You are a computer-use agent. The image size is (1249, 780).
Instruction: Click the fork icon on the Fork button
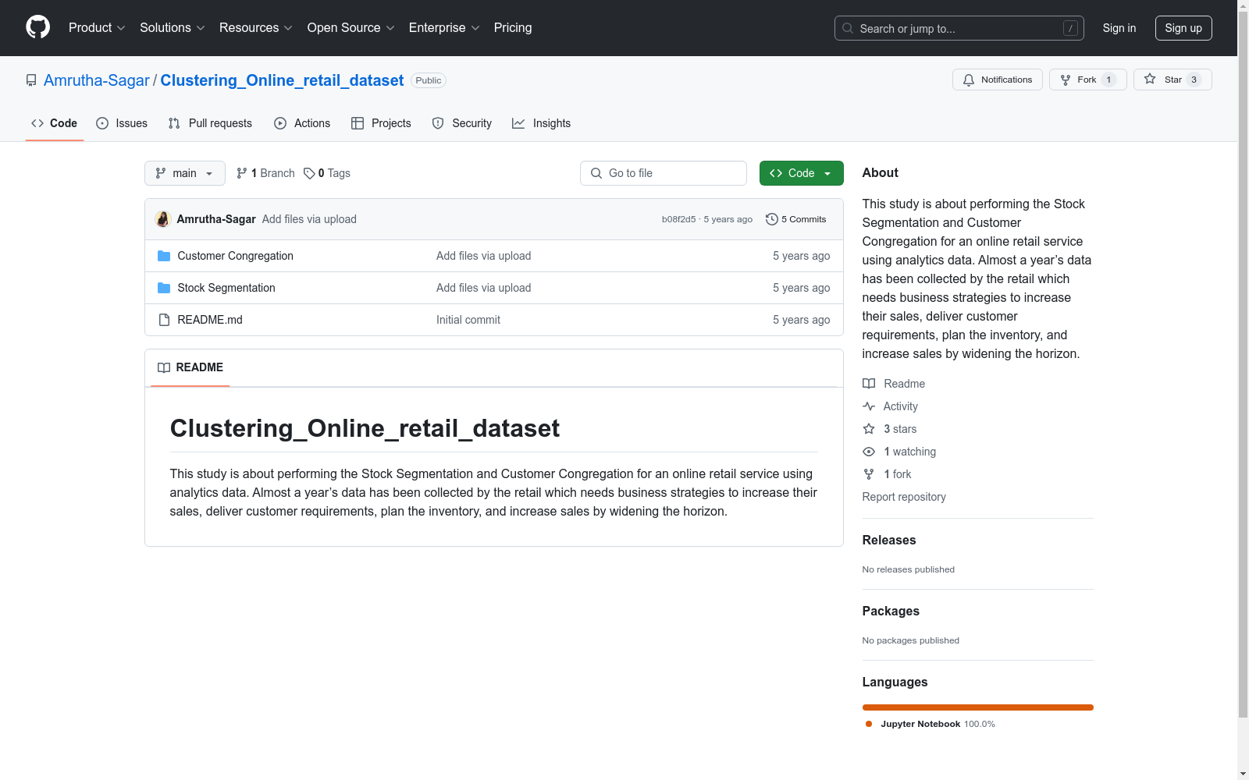tap(1066, 80)
